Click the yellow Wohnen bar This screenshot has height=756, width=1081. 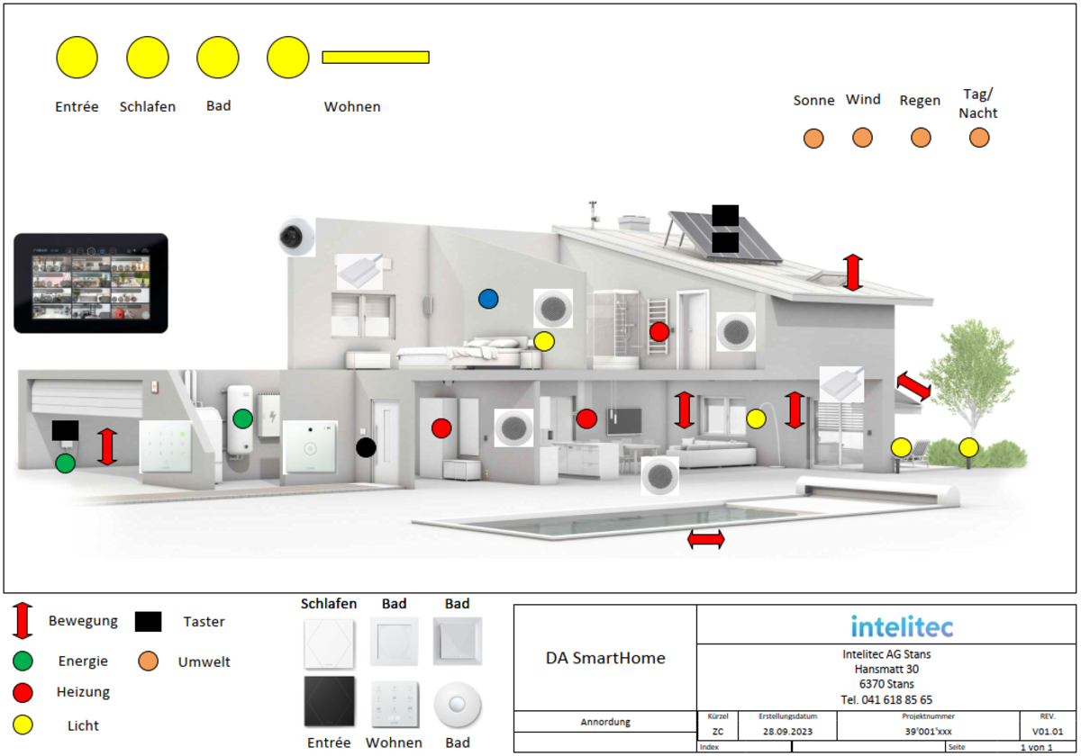(376, 58)
